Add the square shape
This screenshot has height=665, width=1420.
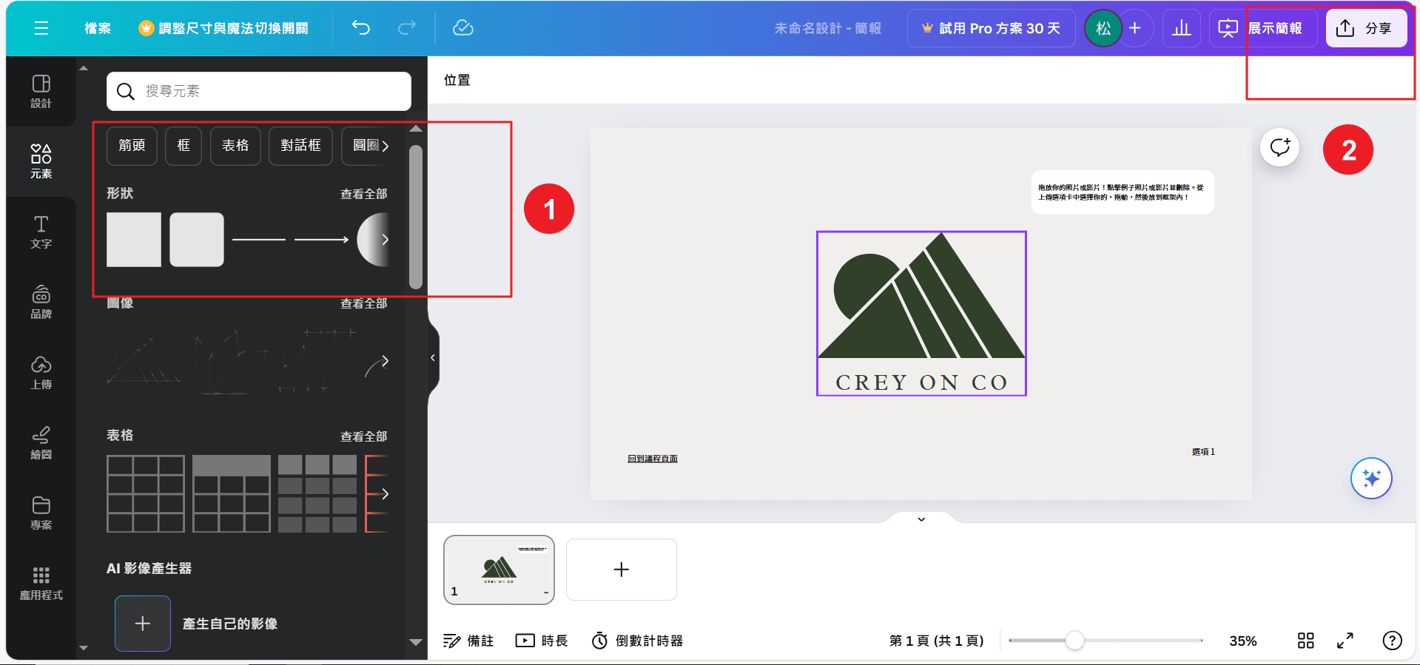point(134,240)
